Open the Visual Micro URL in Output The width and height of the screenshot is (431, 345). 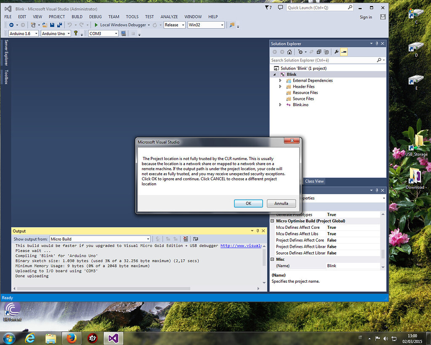pyautogui.click(x=241, y=246)
